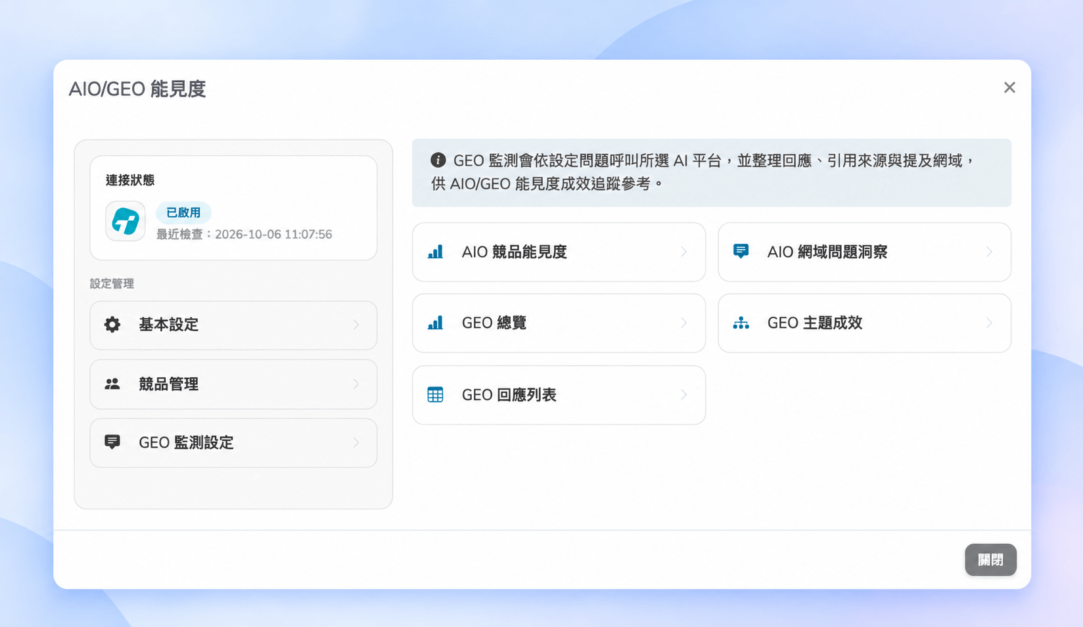Expand the 基本設定 row chevron
Screen dimensions: 1083x627
tap(356, 325)
